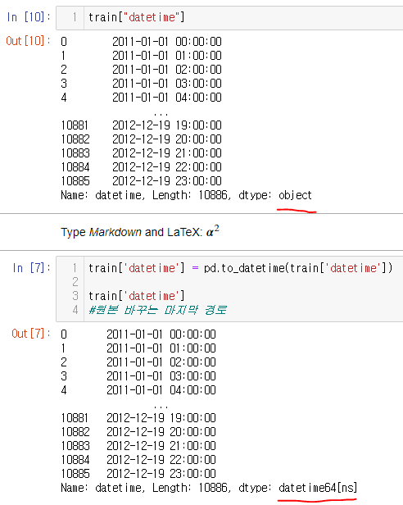This screenshot has height=505, width=403.
Task: Click the pd.to_datetime code line
Action: point(241,268)
